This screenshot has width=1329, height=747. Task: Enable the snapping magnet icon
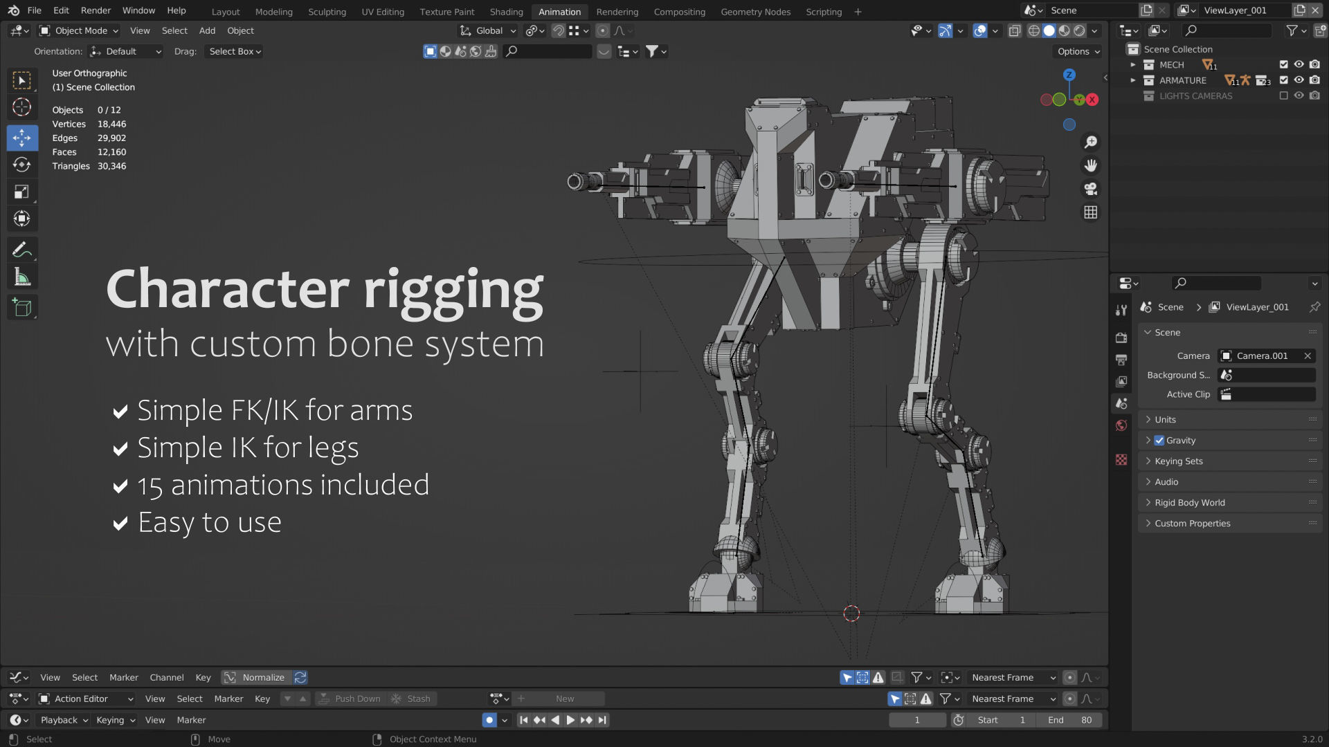pos(558,30)
